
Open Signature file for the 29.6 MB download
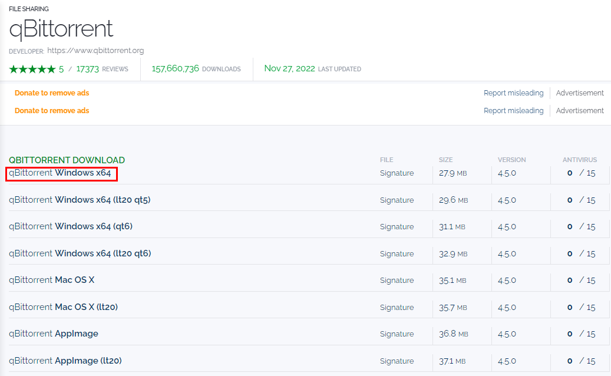pos(397,200)
